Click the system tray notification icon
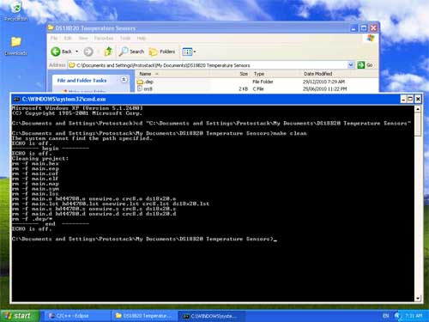 point(398,316)
